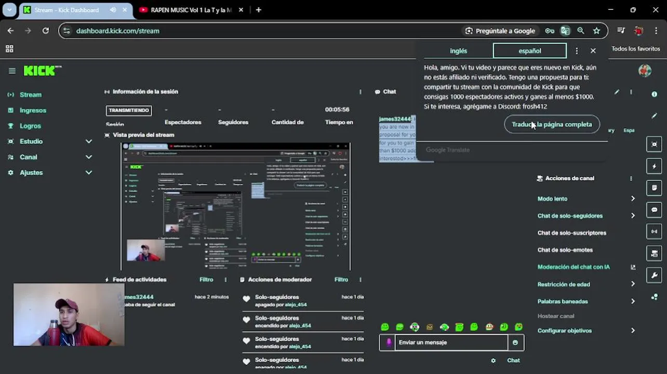This screenshot has height=374, width=667.
Task: Open Moderación del chat con IA link
Action: coord(573,267)
